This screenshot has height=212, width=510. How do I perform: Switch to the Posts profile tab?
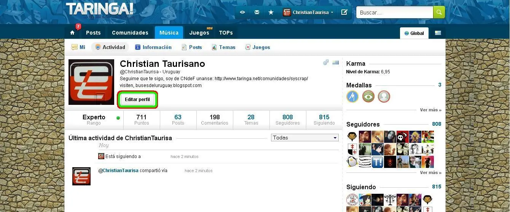coord(192,47)
